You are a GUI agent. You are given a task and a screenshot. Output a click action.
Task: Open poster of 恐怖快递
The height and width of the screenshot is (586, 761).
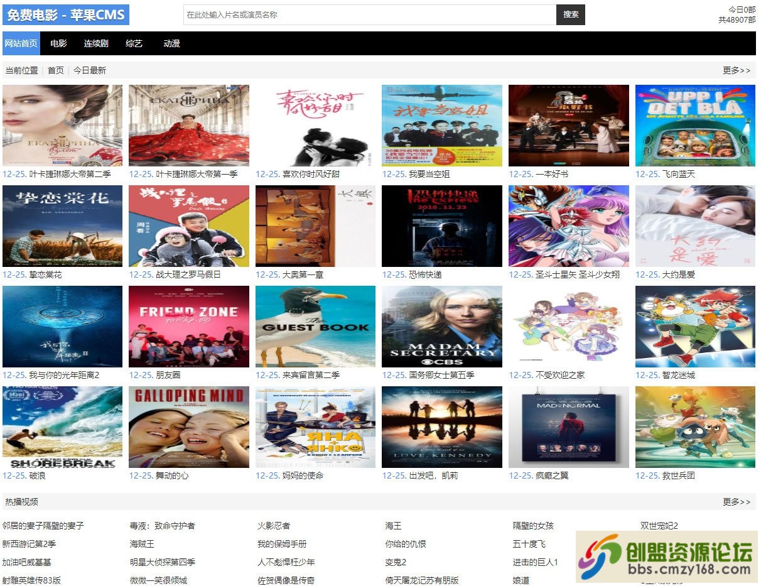(x=442, y=226)
